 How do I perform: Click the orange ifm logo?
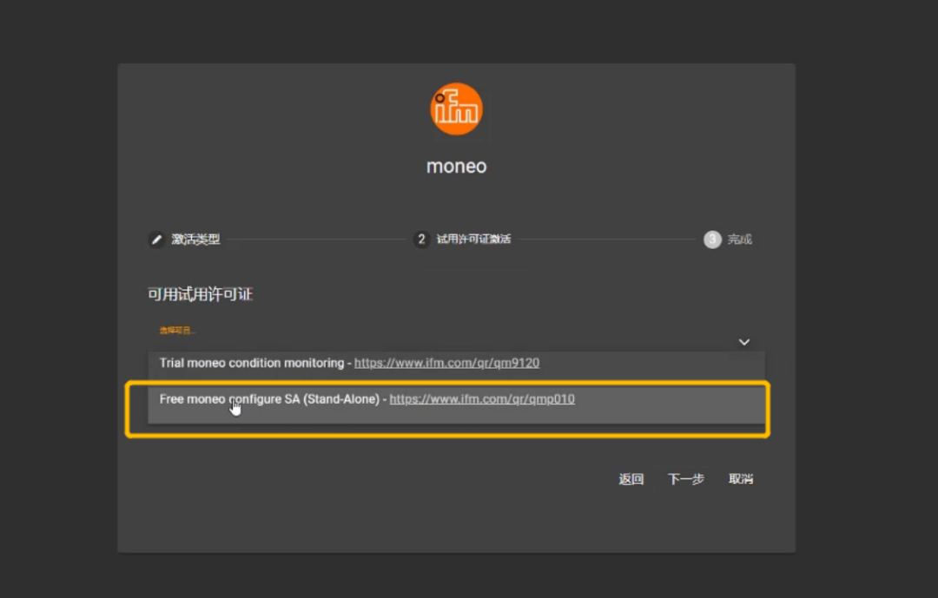point(456,109)
